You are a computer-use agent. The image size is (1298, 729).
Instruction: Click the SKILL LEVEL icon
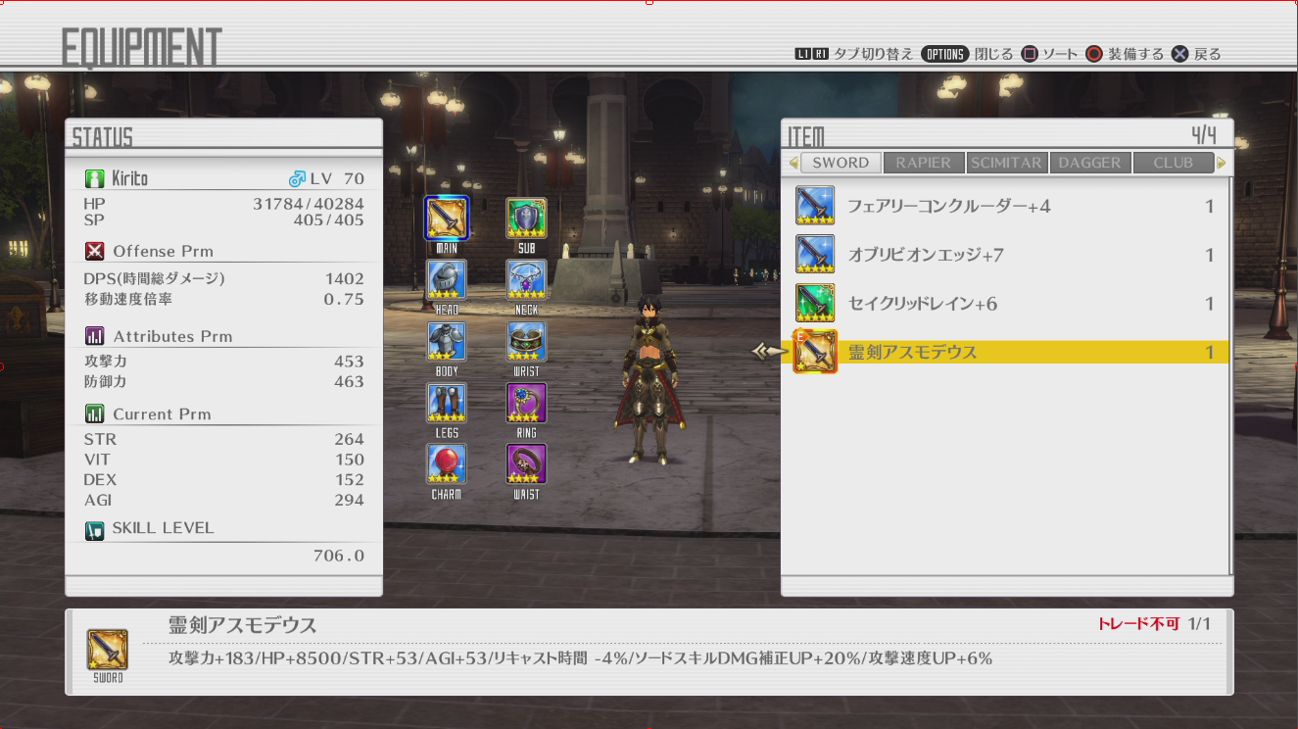(x=94, y=529)
